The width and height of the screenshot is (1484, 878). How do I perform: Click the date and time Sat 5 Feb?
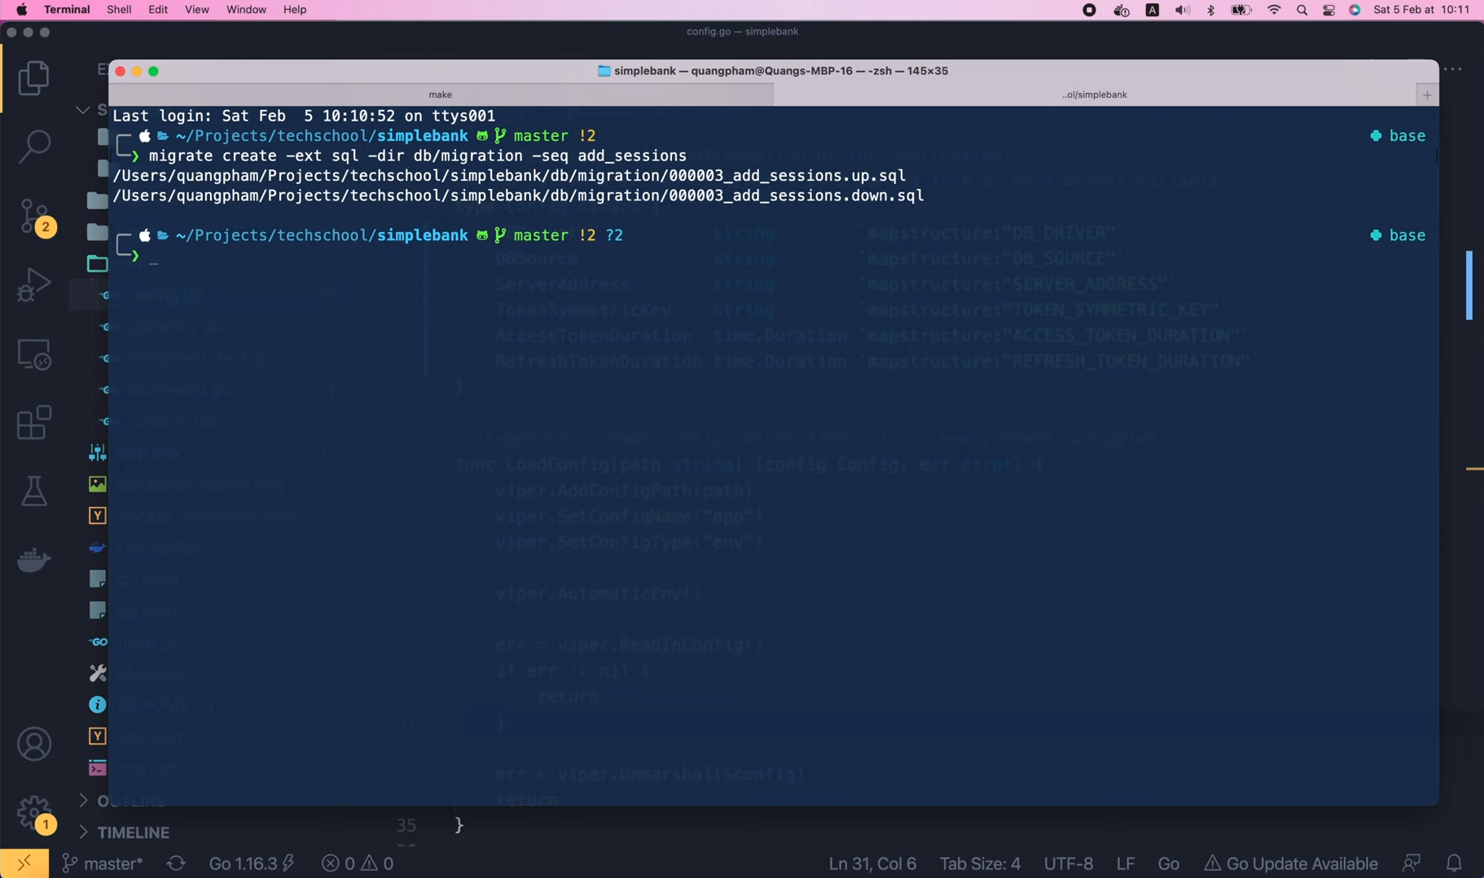coord(1420,10)
